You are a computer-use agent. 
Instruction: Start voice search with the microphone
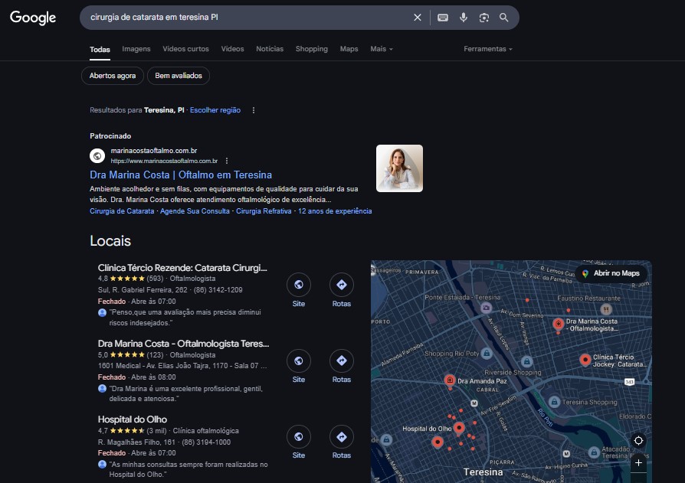[x=464, y=18]
